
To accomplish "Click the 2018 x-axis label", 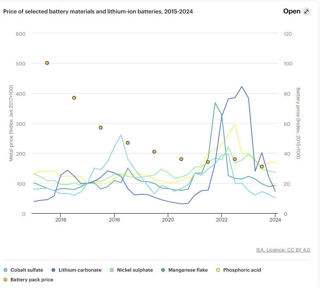I will pyautogui.click(x=114, y=220).
